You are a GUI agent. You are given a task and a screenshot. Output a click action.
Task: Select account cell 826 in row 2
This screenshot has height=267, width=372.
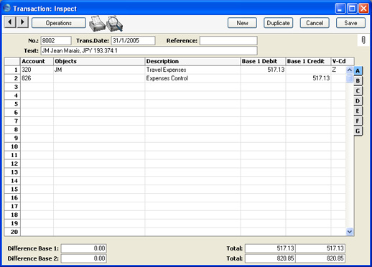(x=37, y=78)
